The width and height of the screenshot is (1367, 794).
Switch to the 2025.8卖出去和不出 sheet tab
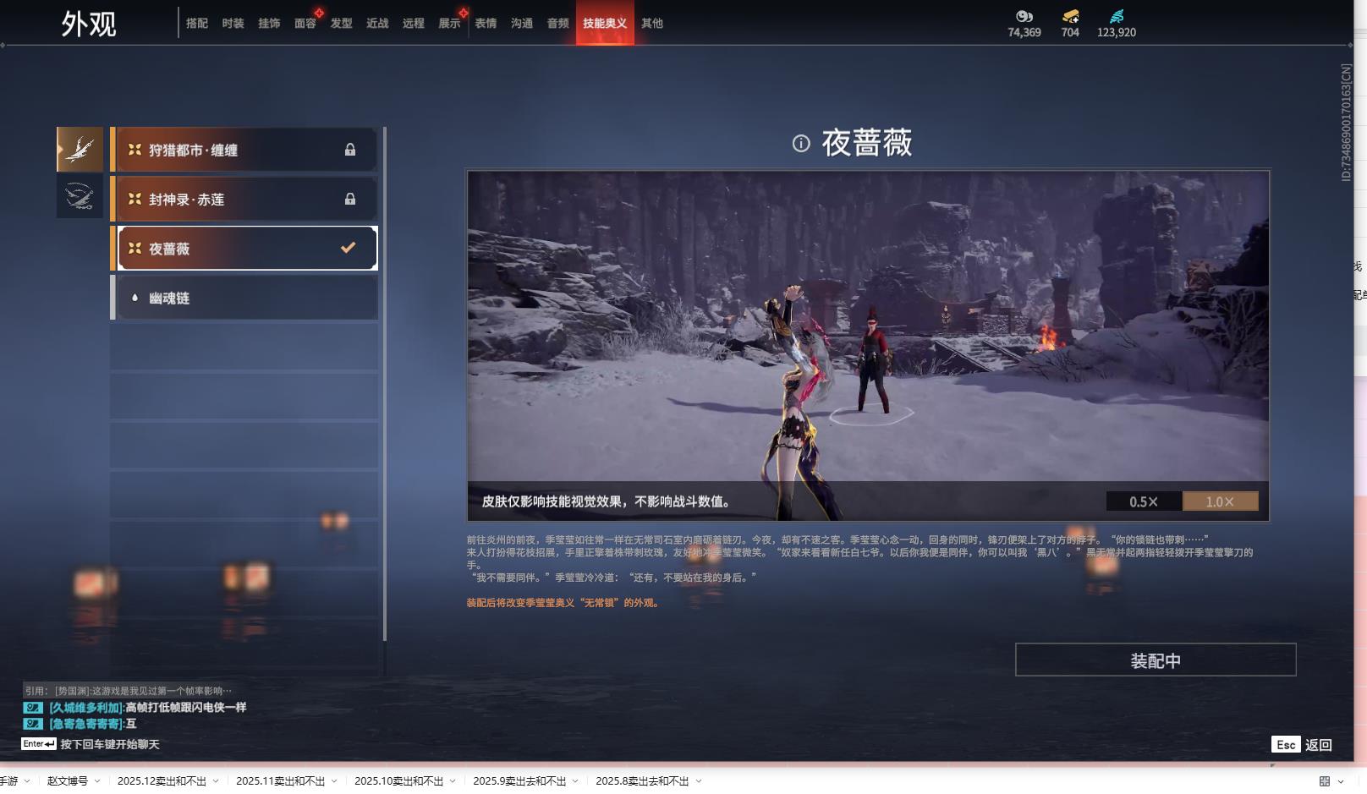pyautogui.click(x=642, y=781)
